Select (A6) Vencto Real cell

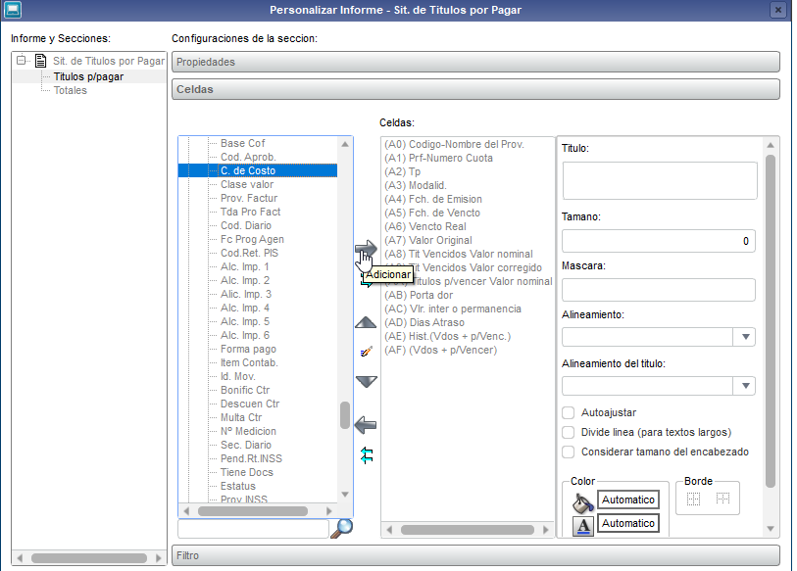click(x=424, y=226)
